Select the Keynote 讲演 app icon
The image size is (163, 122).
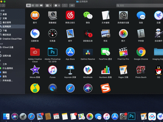coord(70,70)
